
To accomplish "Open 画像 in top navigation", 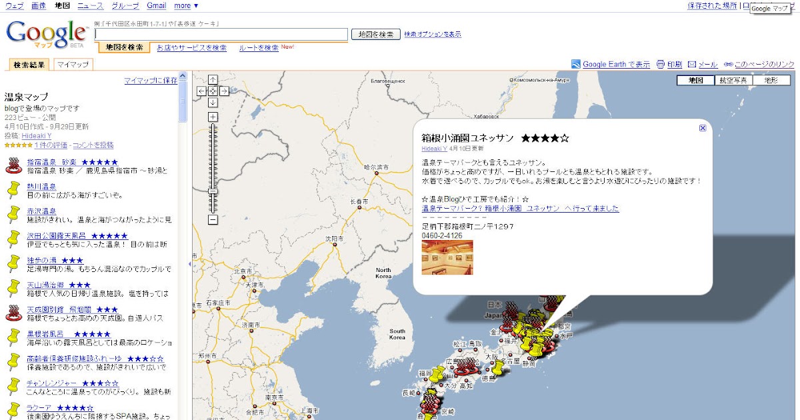I will pyautogui.click(x=39, y=5).
